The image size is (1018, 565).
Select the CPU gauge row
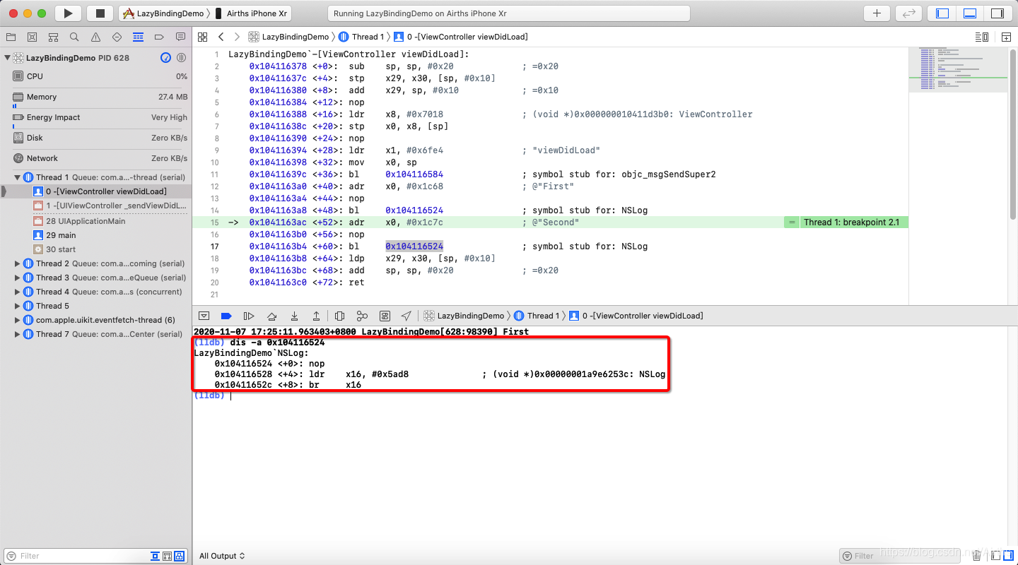[96, 76]
